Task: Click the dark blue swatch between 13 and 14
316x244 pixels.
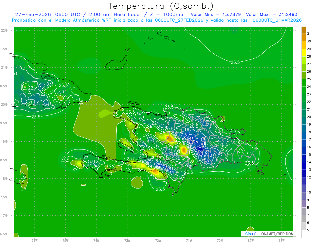Action: pyautogui.click(x=304, y=166)
